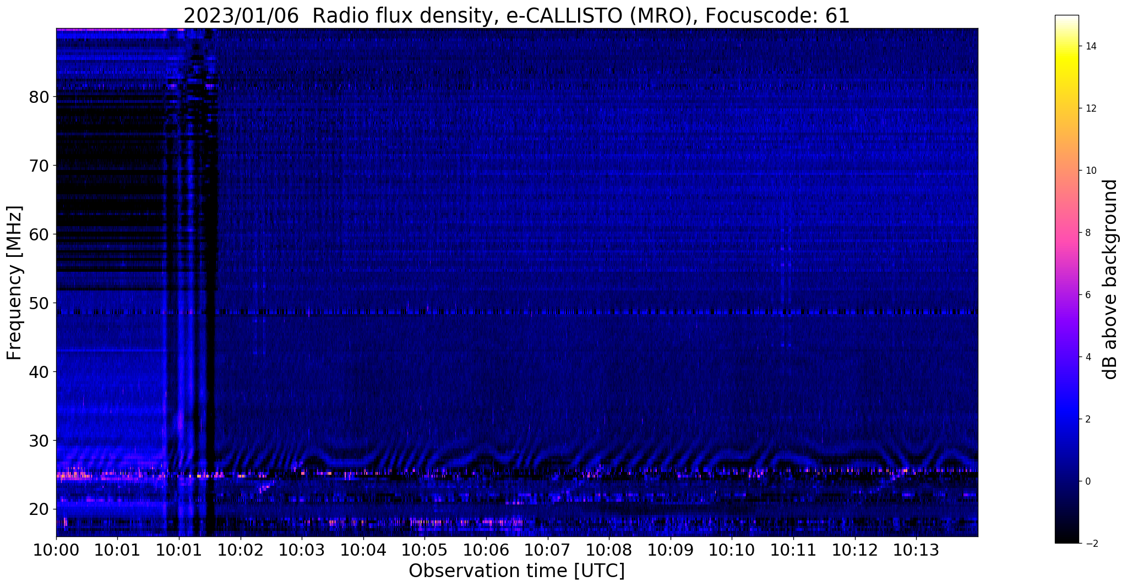Click the 50 MHz frequency tick label
The height and width of the screenshot is (587, 1127).
(39, 303)
